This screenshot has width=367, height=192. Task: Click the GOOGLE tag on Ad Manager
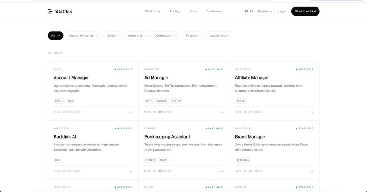coord(162,101)
